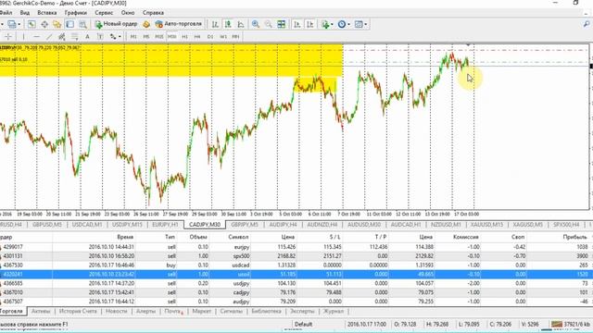Image resolution: width=593 pixels, height=333 pixels.
Task: Select the Fibonacci Retracement tool
Action: tap(75, 37)
